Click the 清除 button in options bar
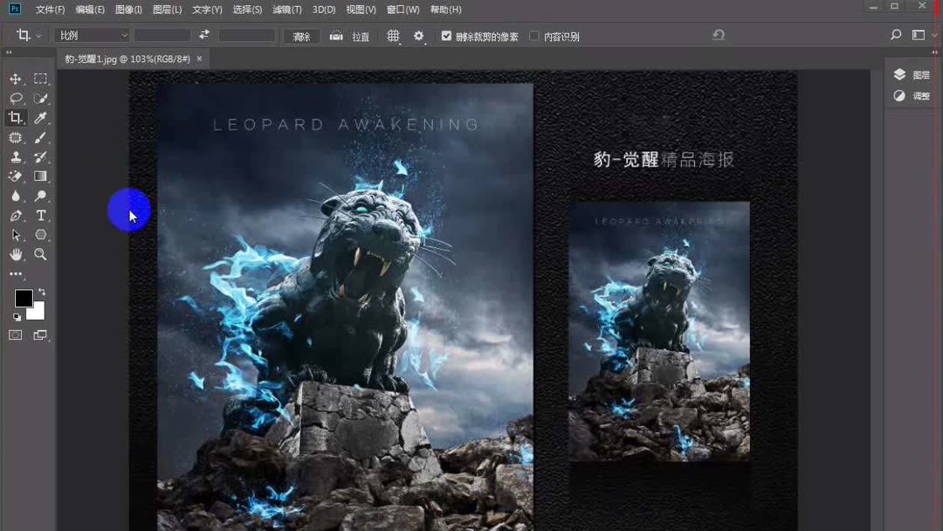Screen dimensions: 943x531 (300, 36)
